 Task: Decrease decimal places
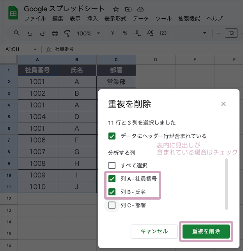137,33
